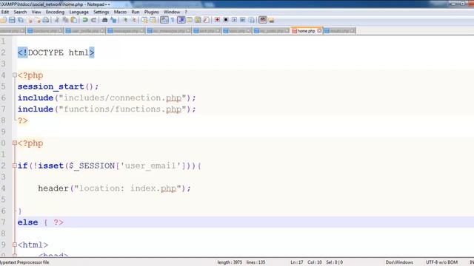Open the Edit menu
The height and width of the screenshot is (266, 474).
(x=5, y=12)
